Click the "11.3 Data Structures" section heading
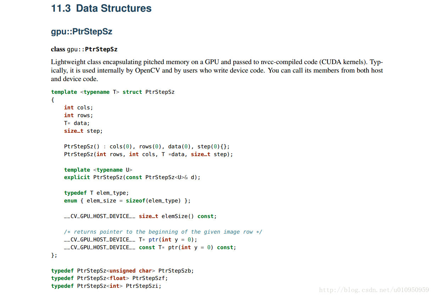The image size is (433, 297). coord(101,8)
